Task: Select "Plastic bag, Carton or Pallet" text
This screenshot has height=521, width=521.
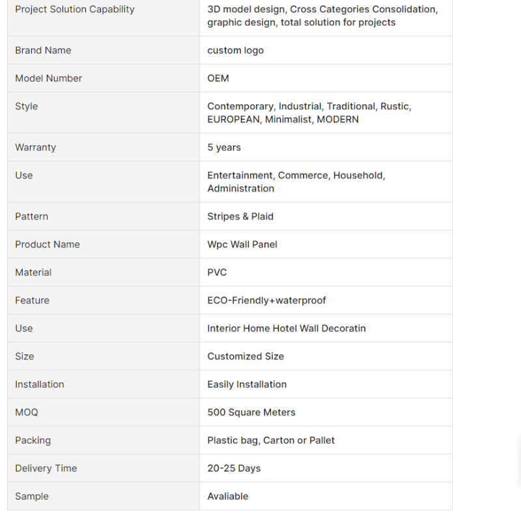Action: pos(271,440)
